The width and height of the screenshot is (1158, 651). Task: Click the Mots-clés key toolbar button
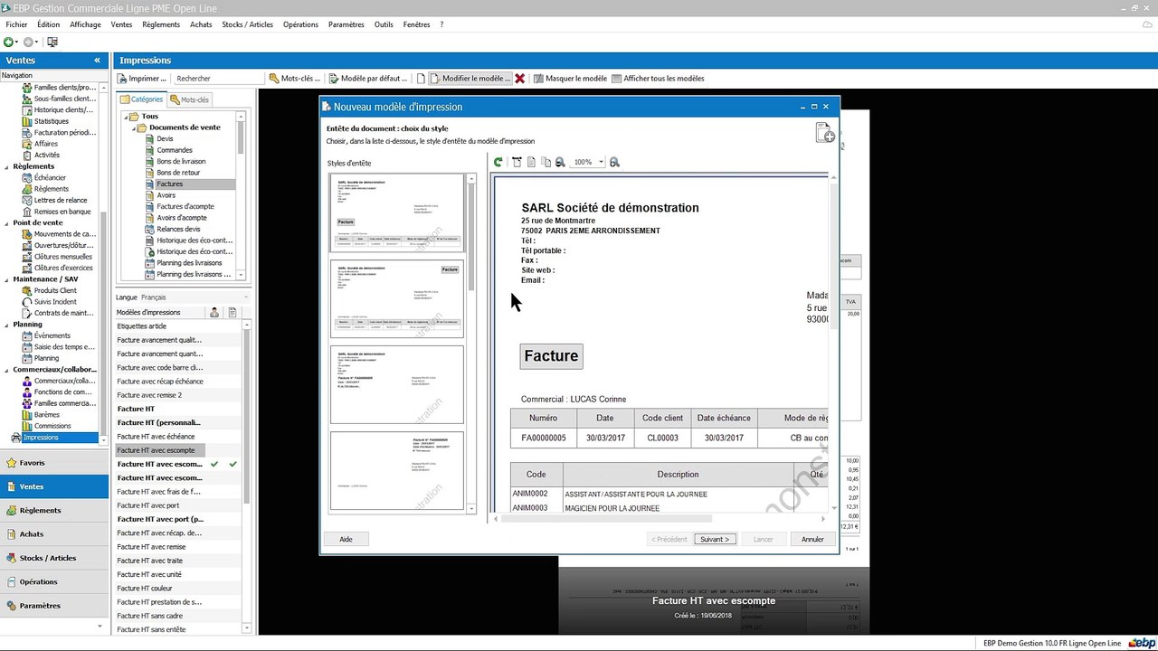click(x=294, y=79)
